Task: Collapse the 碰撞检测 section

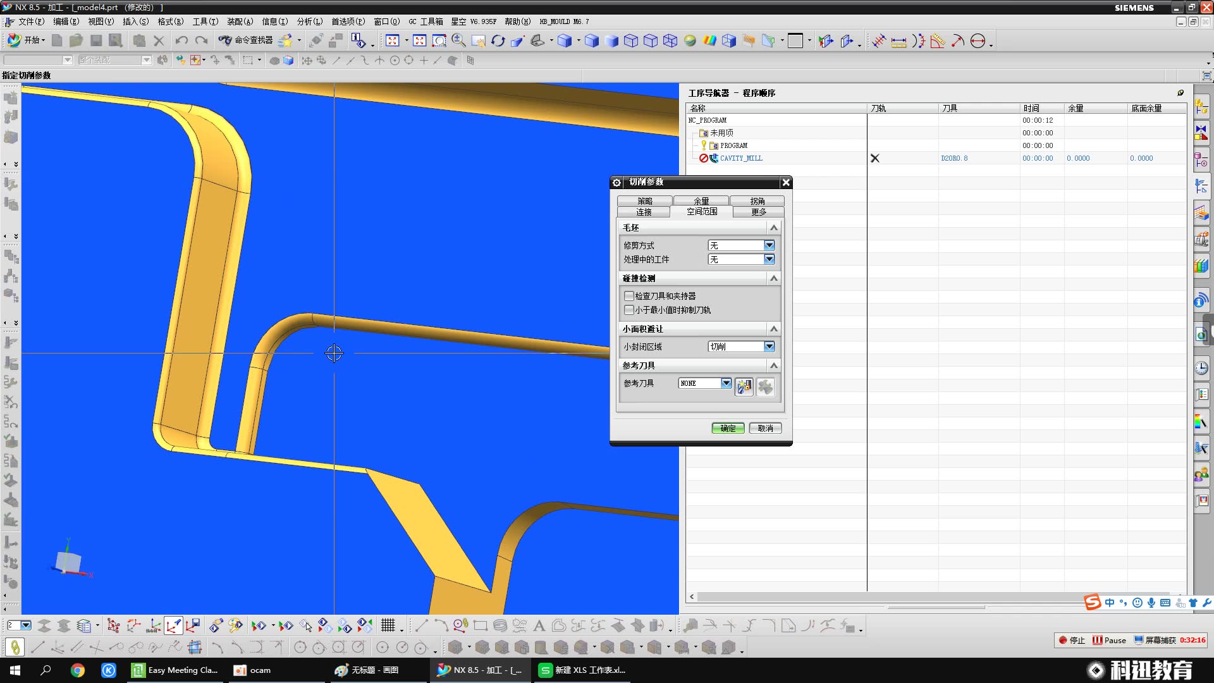Action: point(773,278)
